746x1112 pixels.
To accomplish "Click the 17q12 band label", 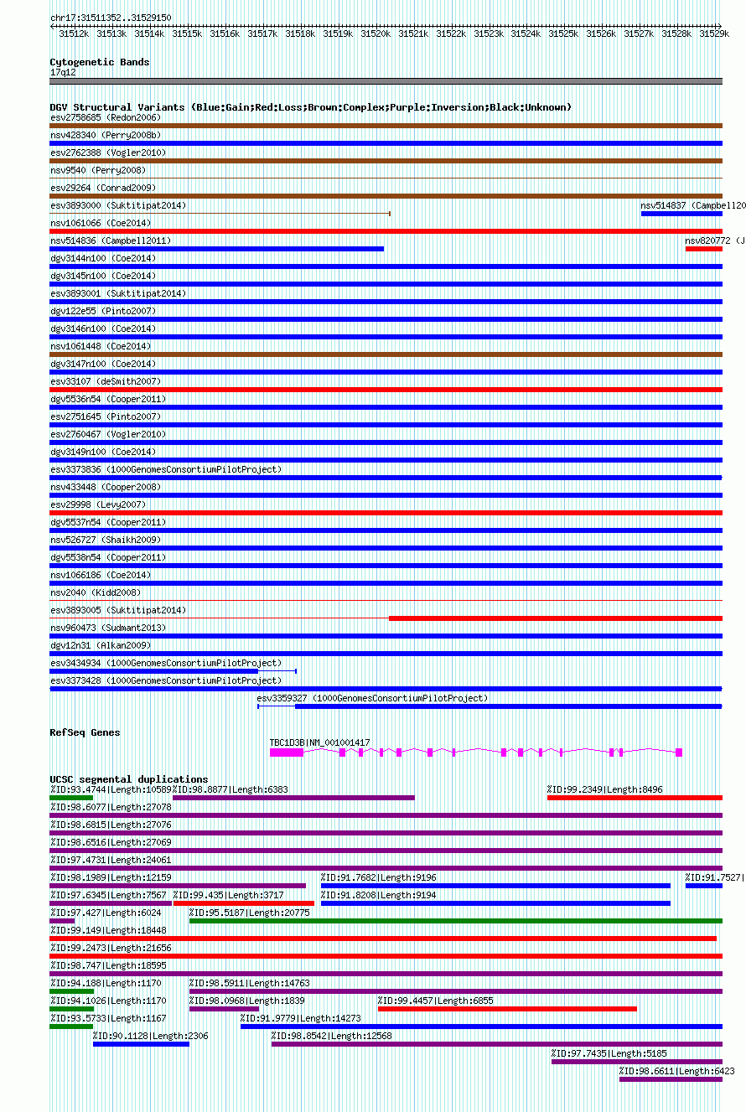I will coord(63,73).
